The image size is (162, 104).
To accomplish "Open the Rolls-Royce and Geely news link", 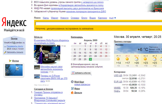I will (52, 42).
